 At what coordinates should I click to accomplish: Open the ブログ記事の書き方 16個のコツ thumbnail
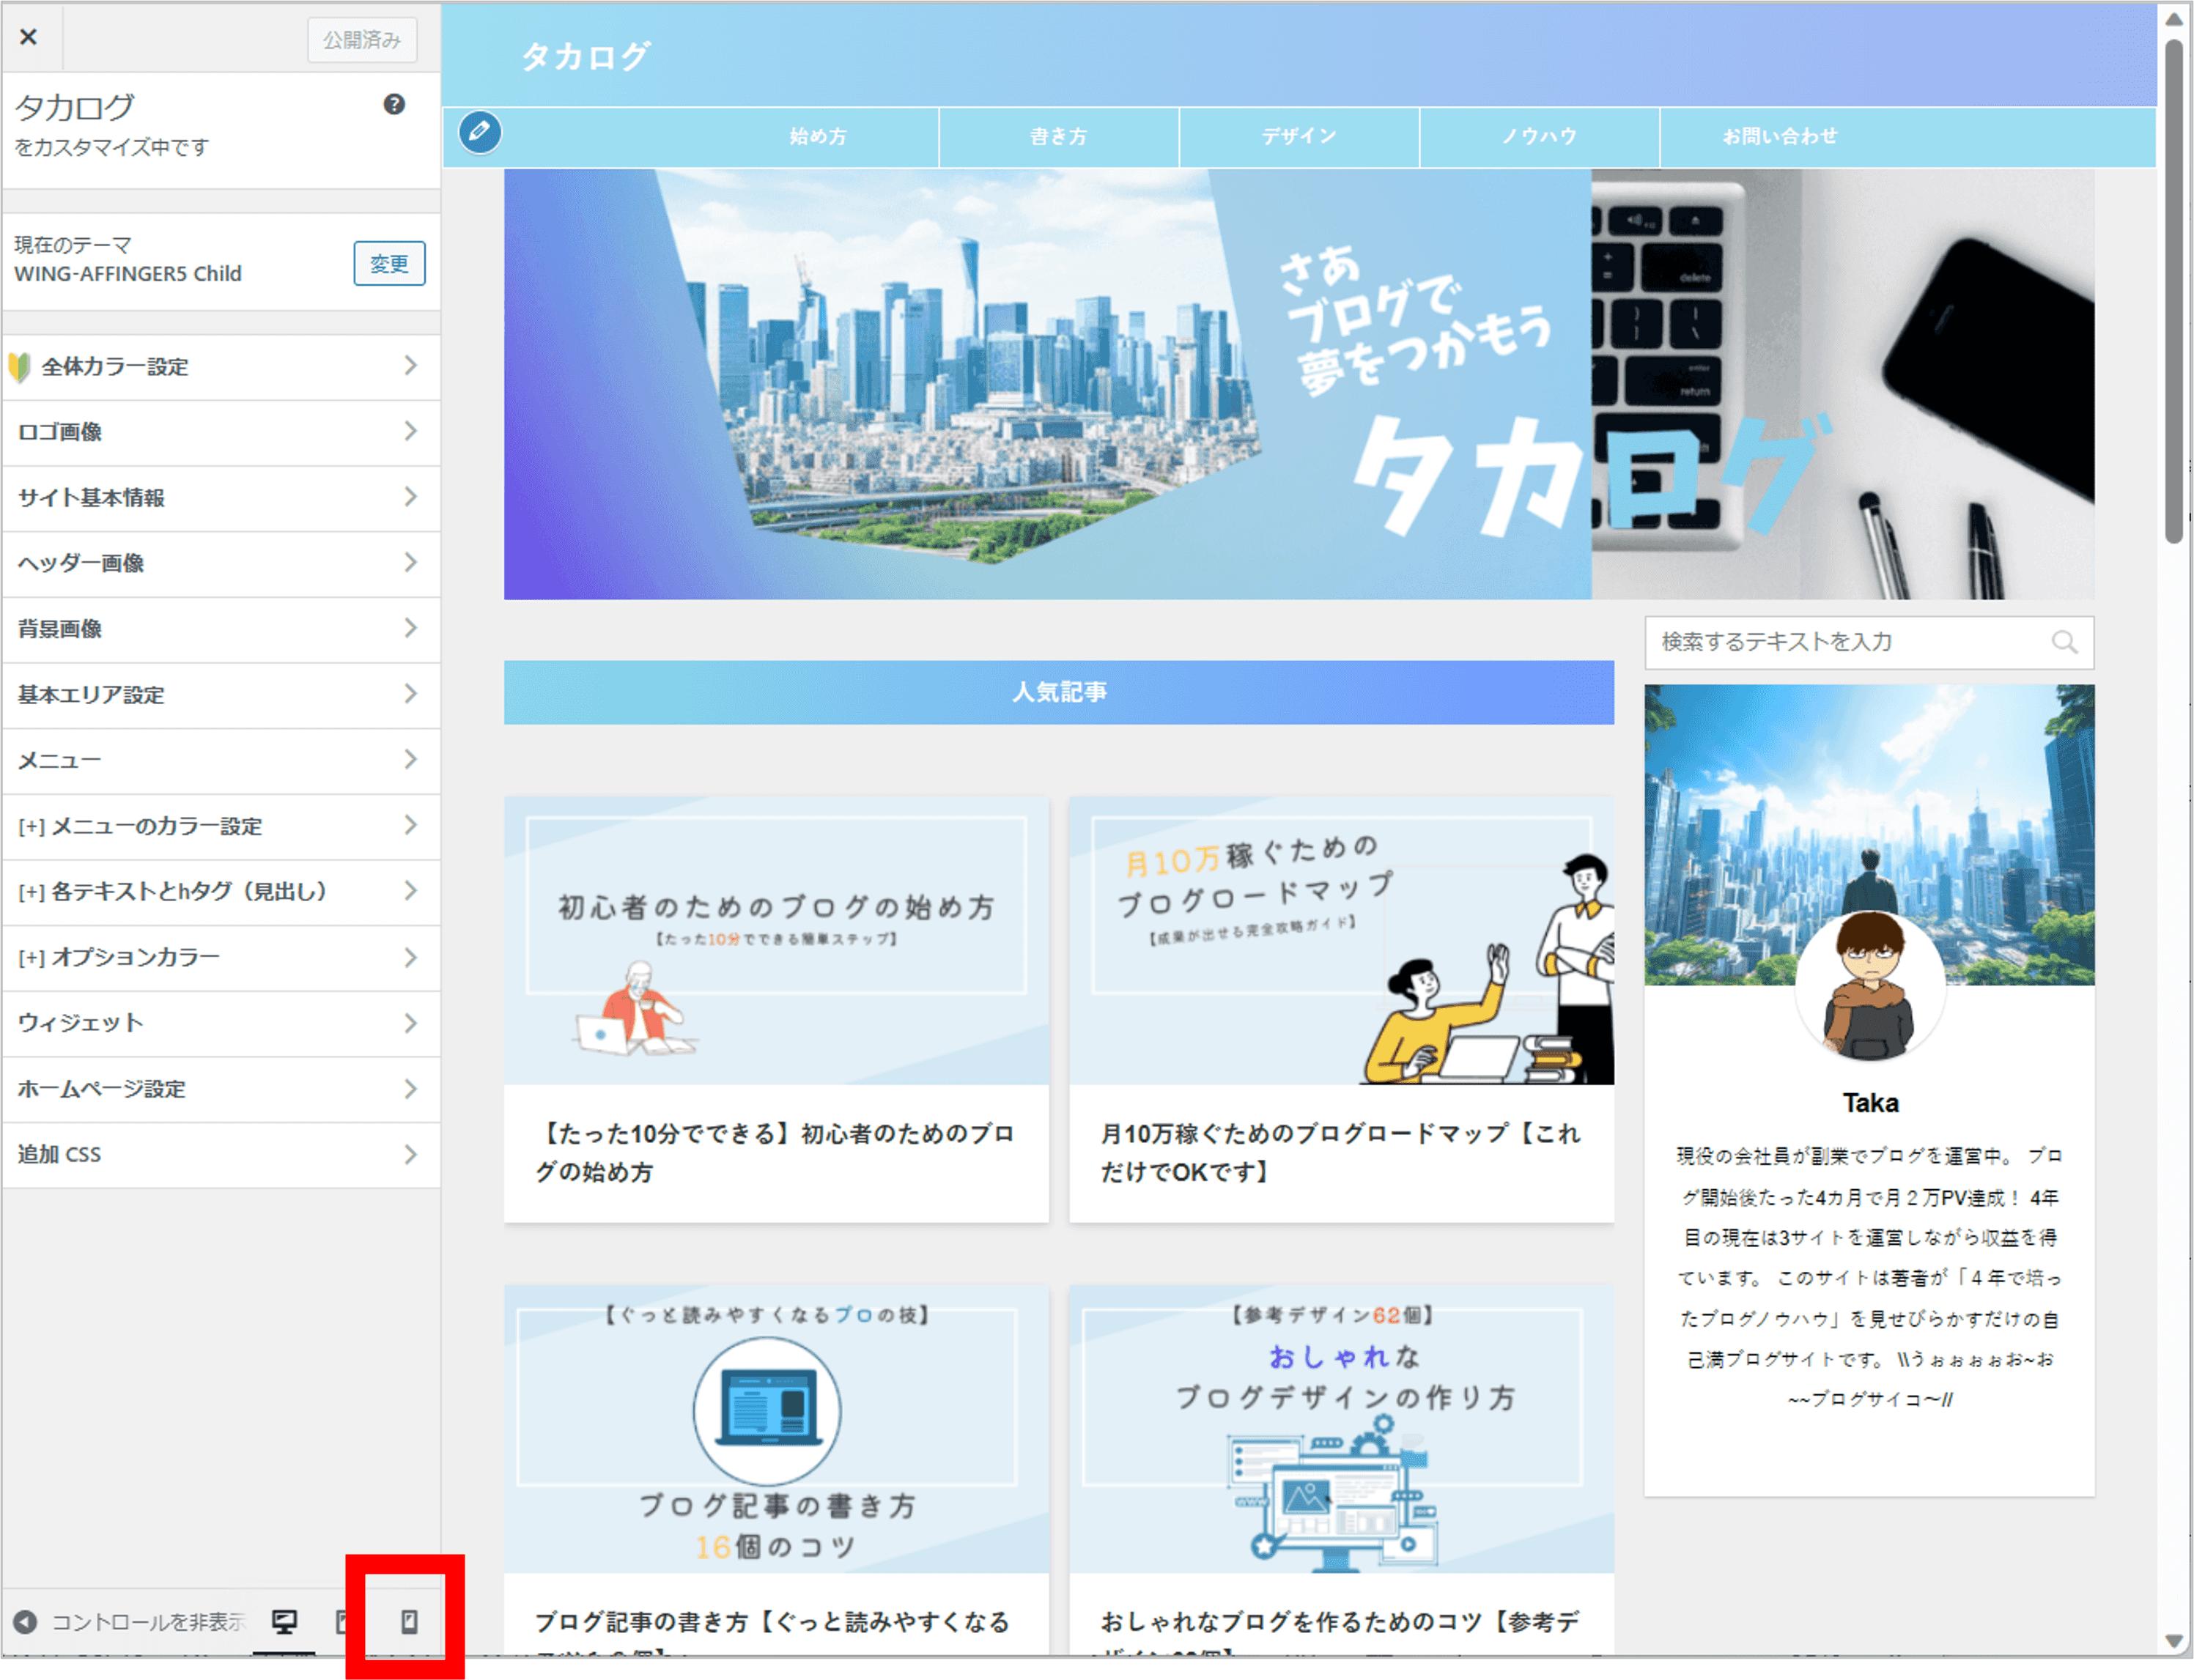(x=776, y=1429)
